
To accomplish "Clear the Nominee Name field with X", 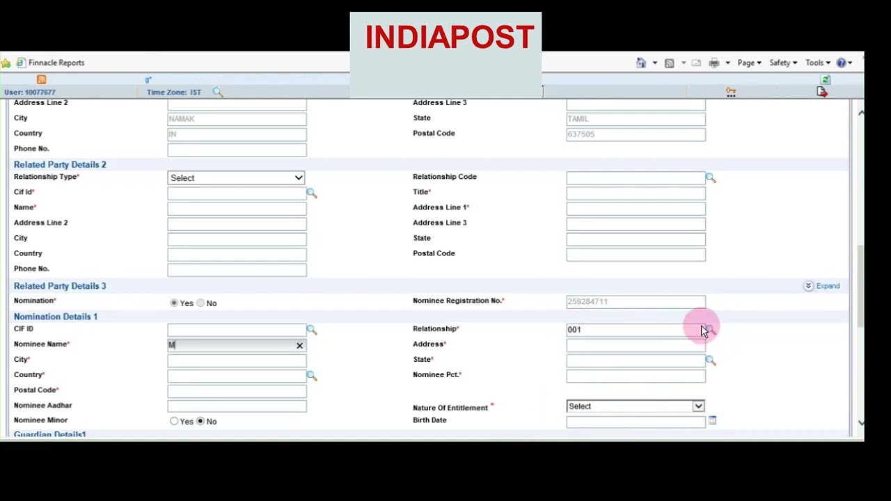I will tap(299, 345).
